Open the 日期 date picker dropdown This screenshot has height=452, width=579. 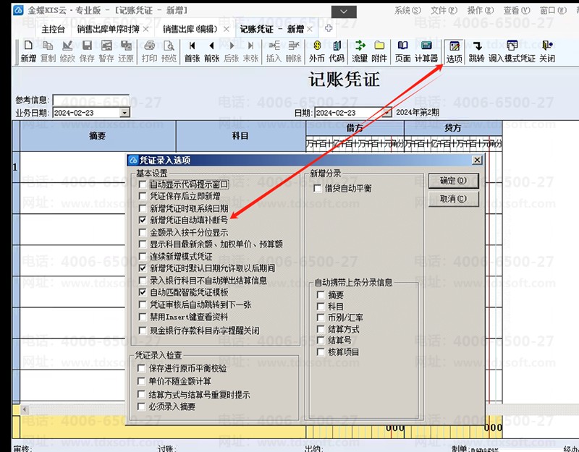click(x=387, y=113)
